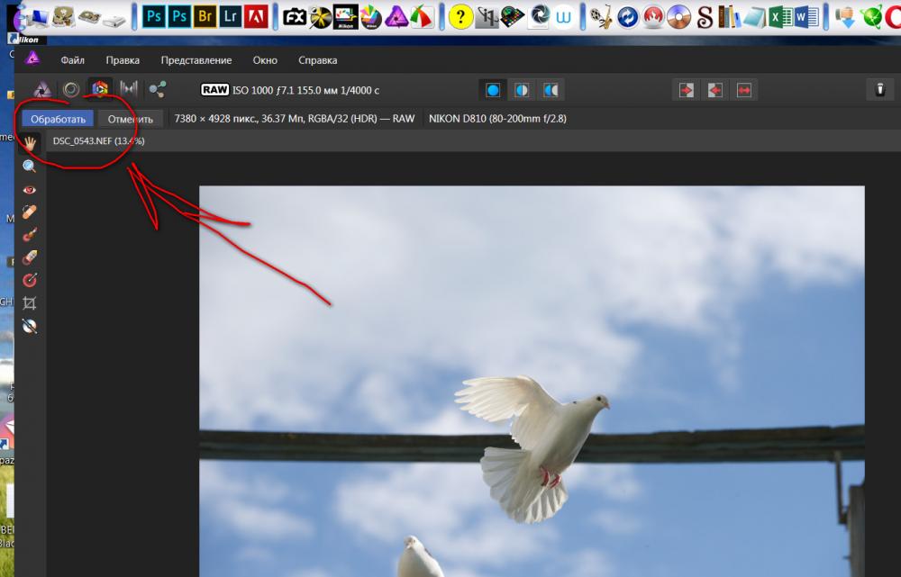901x577 pixels.
Task: Click the NIKON D810 camera info text
Action: click(497, 119)
